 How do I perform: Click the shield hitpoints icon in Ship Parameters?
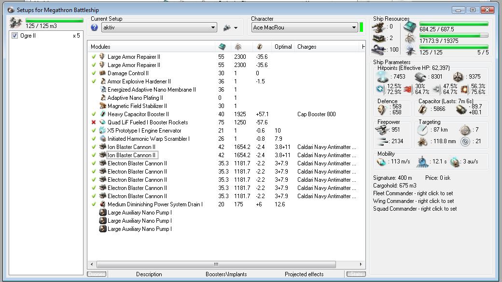click(381, 77)
